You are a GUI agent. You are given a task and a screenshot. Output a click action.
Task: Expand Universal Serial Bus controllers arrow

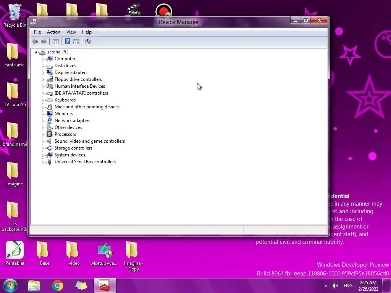[x=43, y=162]
